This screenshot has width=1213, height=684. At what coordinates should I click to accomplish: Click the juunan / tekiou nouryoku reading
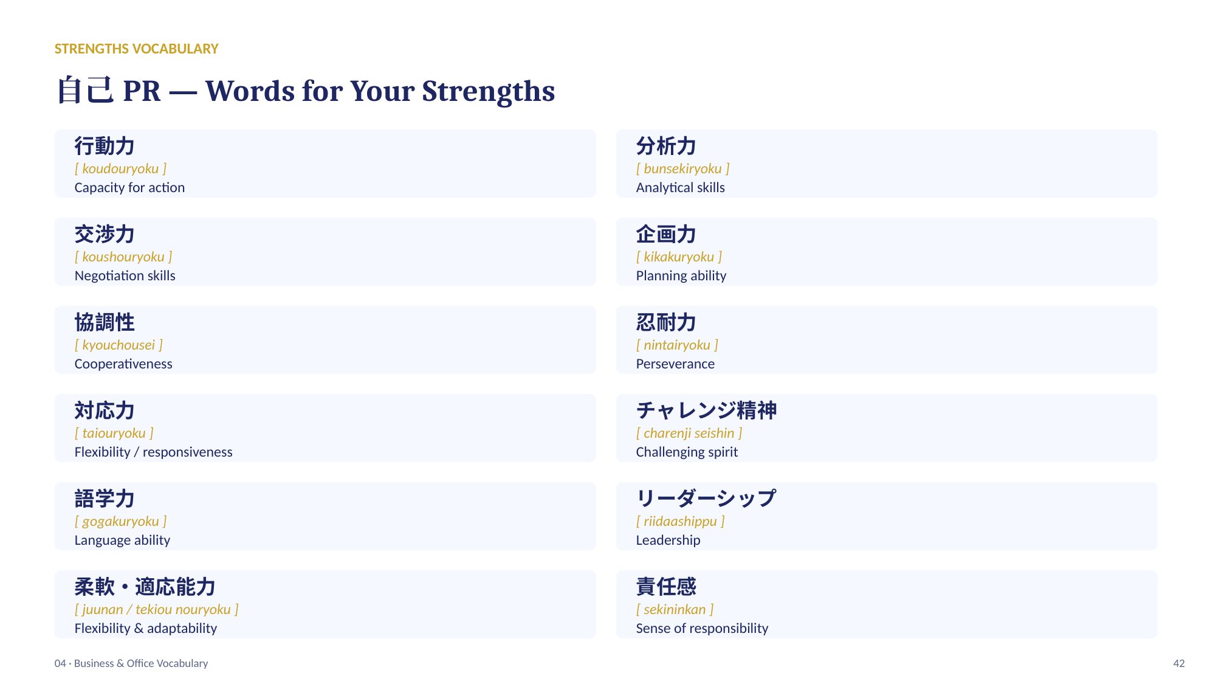coord(156,609)
